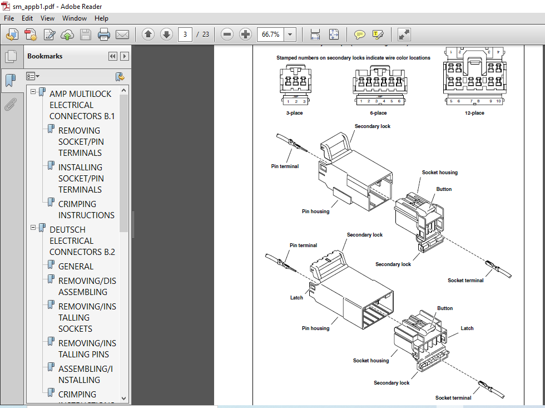Open the Help menu

[x=101, y=18]
